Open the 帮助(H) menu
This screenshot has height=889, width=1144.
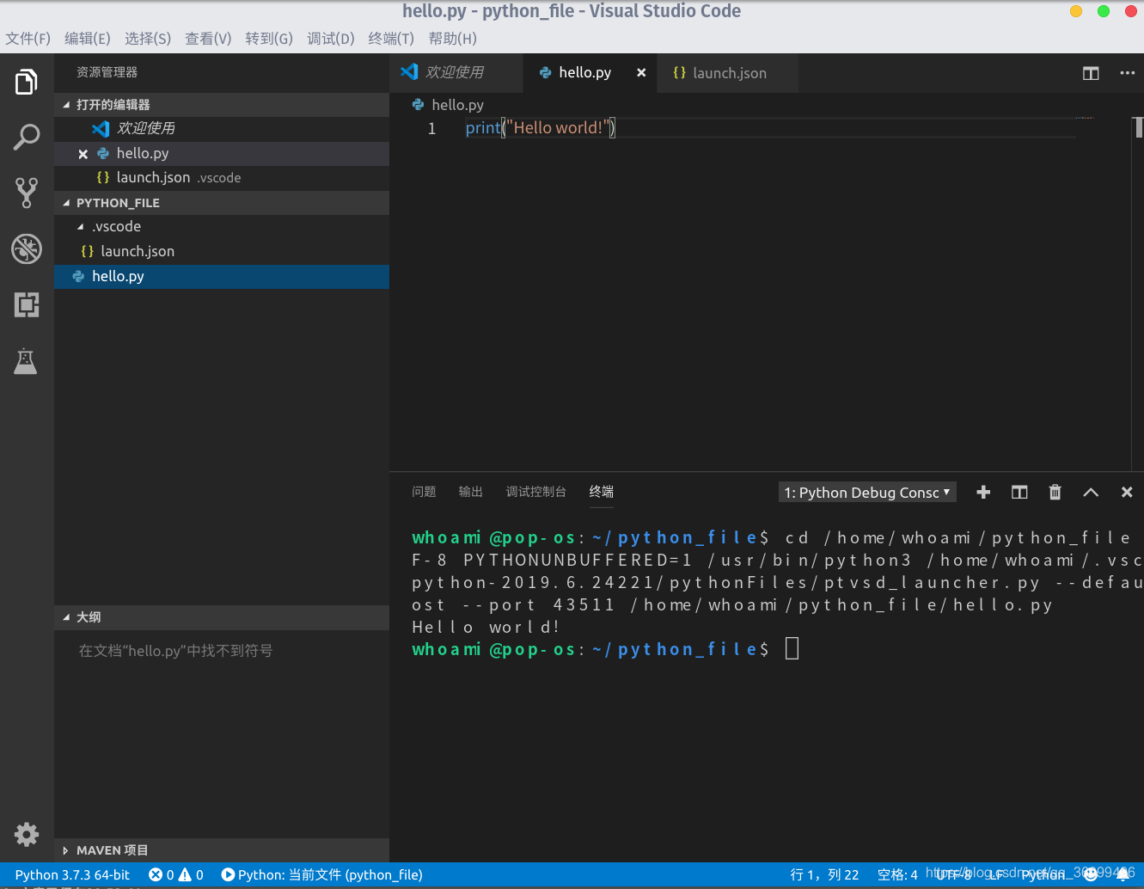pyautogui.click(x=453, y=39)
